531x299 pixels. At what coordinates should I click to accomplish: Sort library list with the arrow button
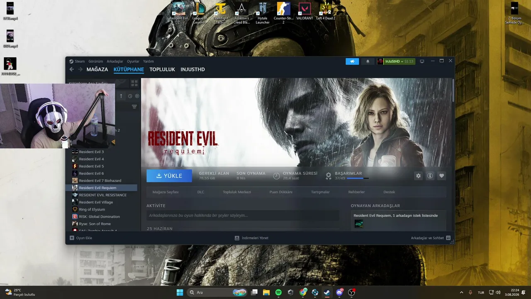[x=121, y=96]
